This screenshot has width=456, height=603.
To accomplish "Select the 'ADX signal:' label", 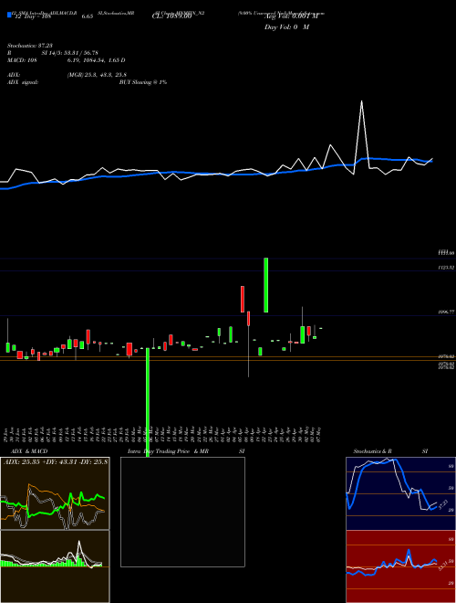I will [23, 82].
